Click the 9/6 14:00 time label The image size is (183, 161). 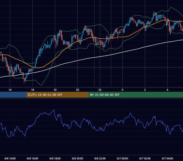coord(10,158)
